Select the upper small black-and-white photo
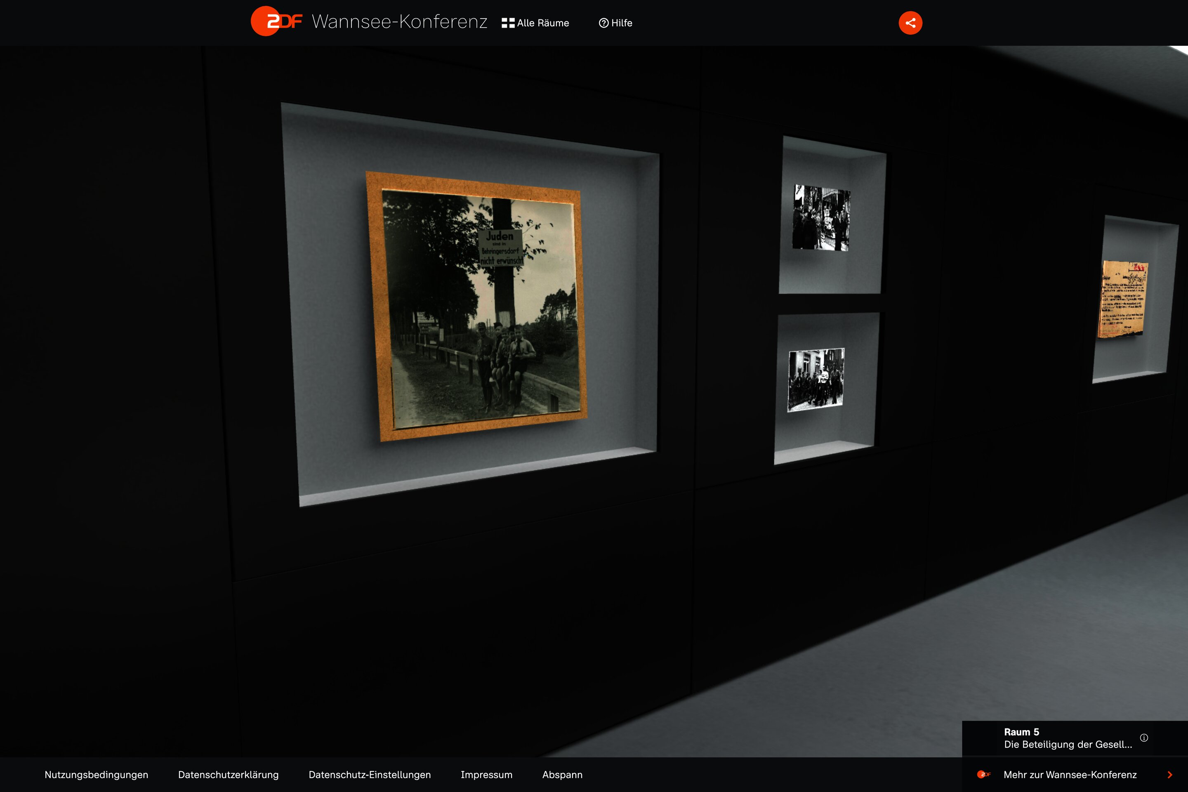The image size is (1188, 792). pos(821,218)
